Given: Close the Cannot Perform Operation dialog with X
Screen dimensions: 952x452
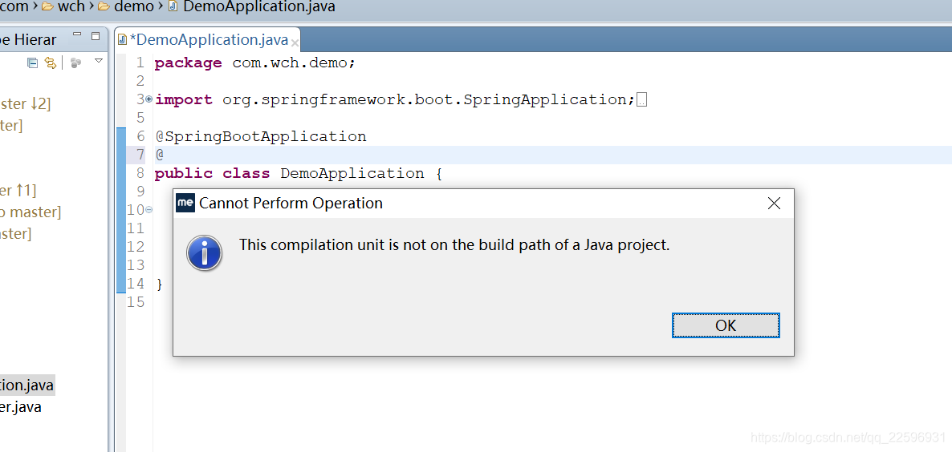Looking at the screenshot, I should coord(774,204).
